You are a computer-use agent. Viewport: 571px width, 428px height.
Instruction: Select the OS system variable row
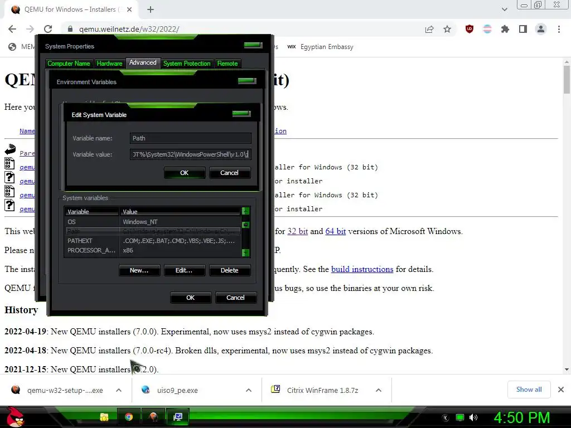click(x=152, y=222)
